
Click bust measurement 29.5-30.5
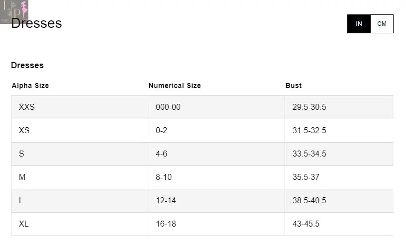309,107
